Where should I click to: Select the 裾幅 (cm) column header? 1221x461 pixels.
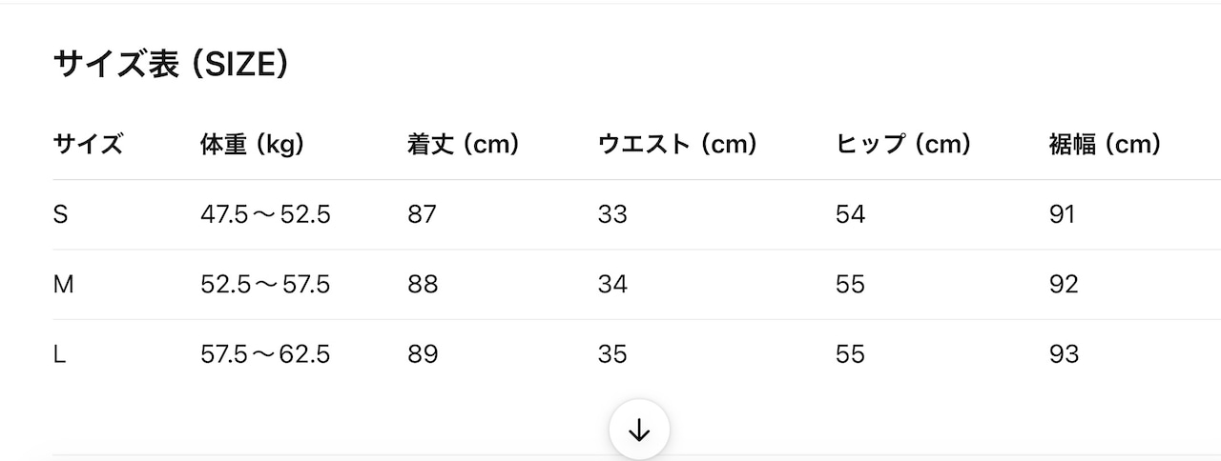click(x=1105, y=145)
